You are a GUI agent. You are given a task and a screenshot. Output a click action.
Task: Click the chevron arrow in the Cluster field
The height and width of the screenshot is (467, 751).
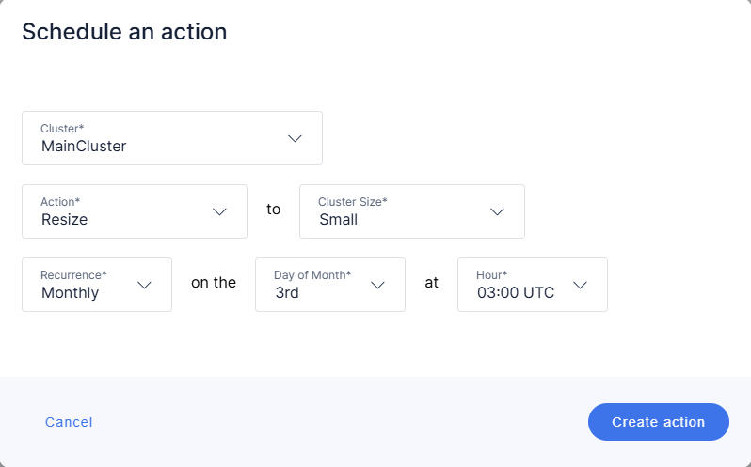295,138
